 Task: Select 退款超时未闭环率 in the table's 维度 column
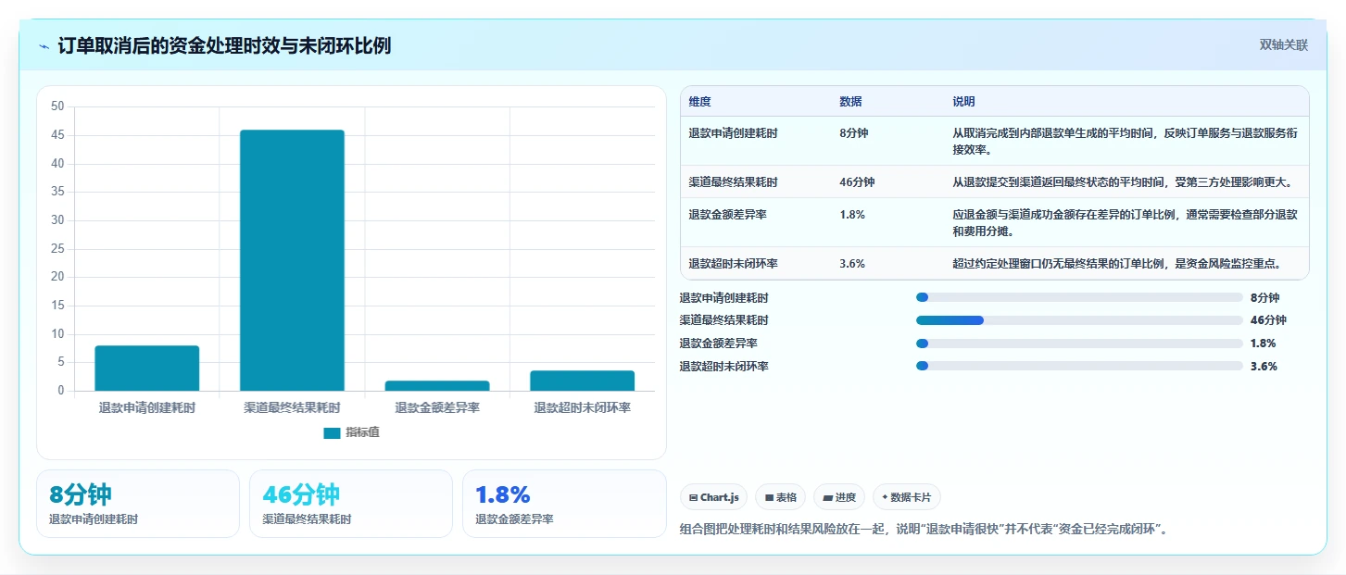[733, 264]
